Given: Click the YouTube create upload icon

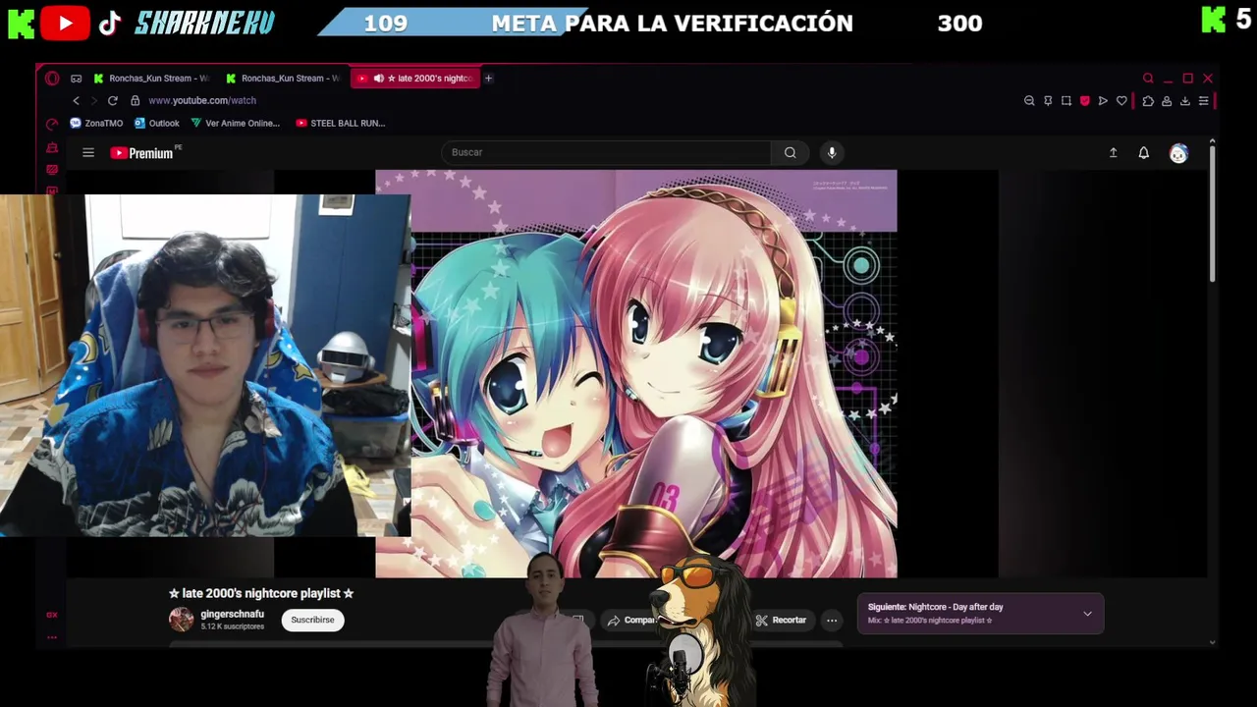Looking at the screenshot, I should [1113, 152].
